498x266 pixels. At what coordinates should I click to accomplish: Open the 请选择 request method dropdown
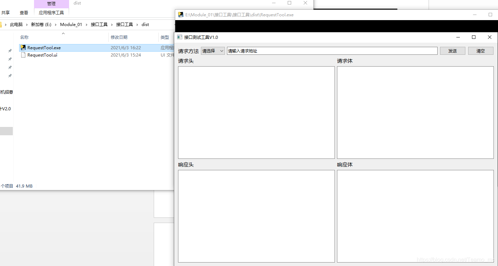[213, 51]
